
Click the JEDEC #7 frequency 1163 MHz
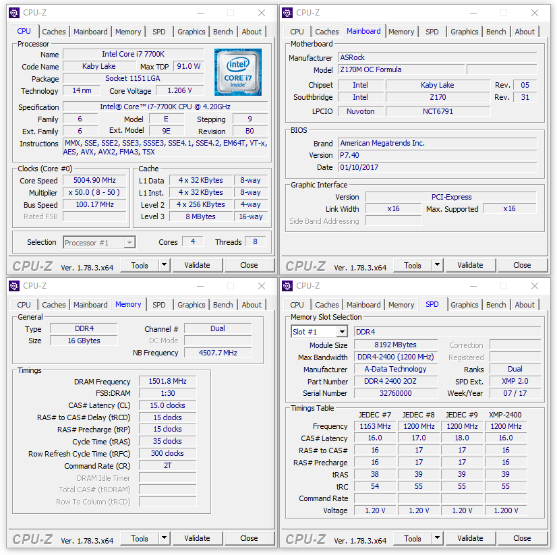click(375, 426)
